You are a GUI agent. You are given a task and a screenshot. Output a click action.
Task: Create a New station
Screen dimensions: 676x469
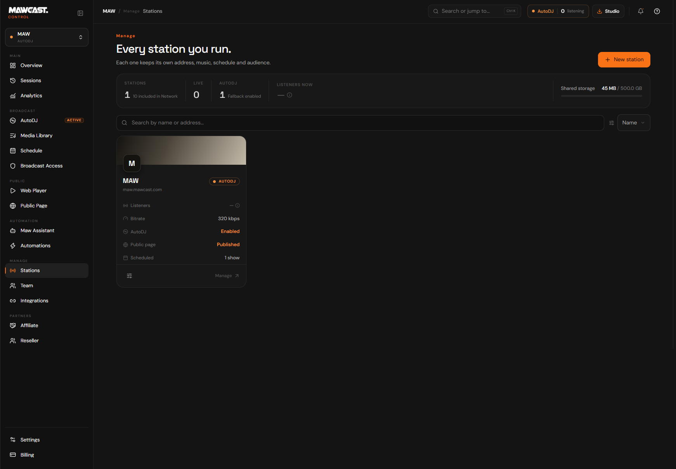[x=624, y=60]
